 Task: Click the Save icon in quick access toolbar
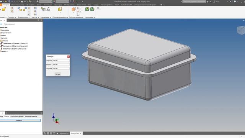9,2
